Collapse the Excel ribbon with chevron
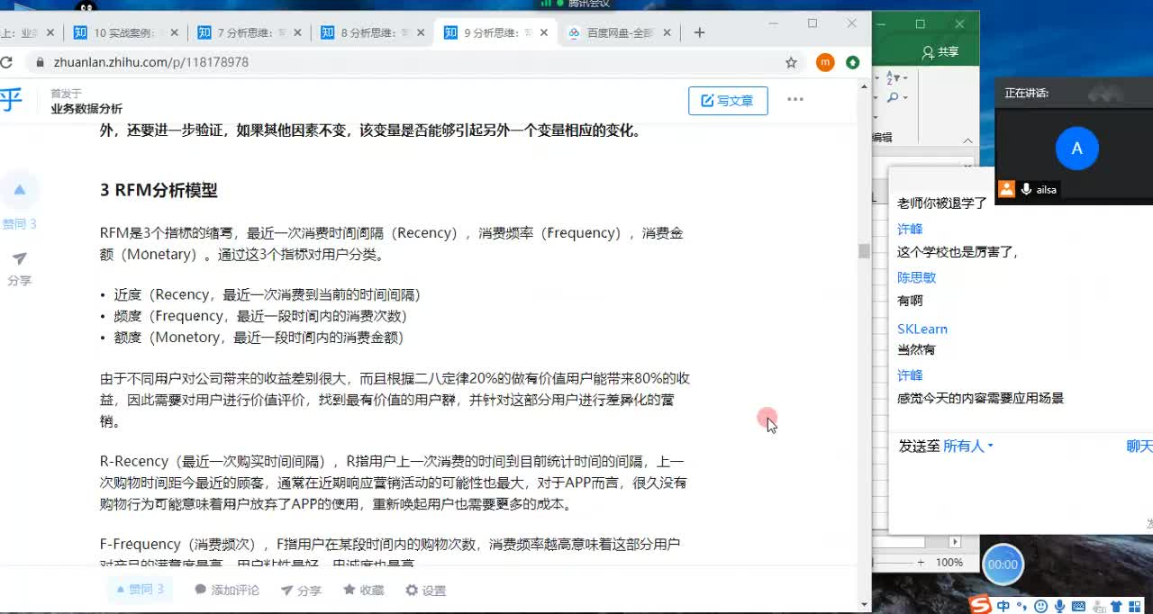1153x614 pixels. [968, 140]
